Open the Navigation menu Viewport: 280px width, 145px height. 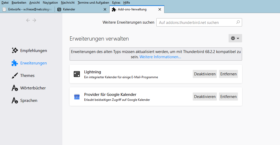pyautogui.click(x=50, y=3)
